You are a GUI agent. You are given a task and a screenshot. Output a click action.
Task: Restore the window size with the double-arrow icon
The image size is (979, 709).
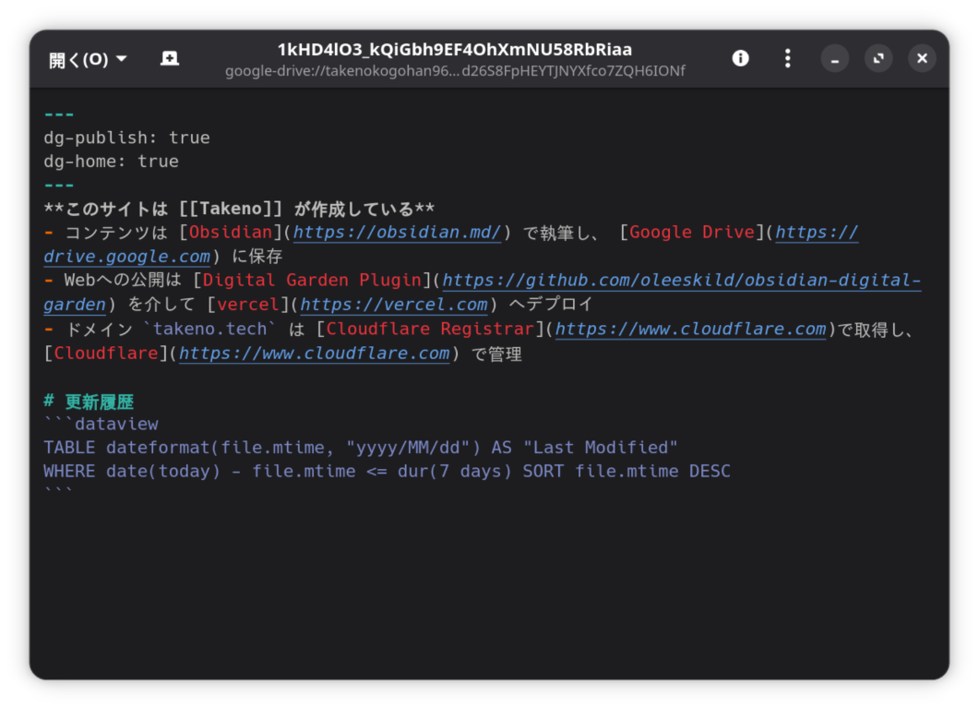(878, 58)
